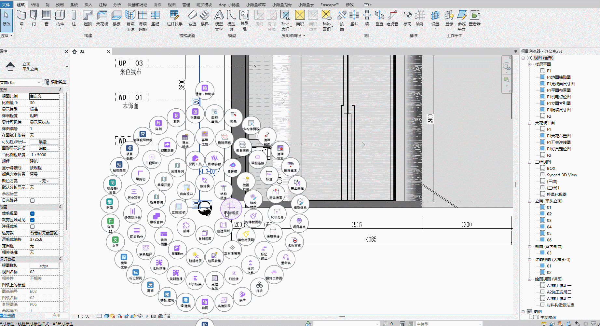This screenshot has height=326, width=600.
Task: Click the 参照平面 reference plane tool
Action: (x=462, y=20)
